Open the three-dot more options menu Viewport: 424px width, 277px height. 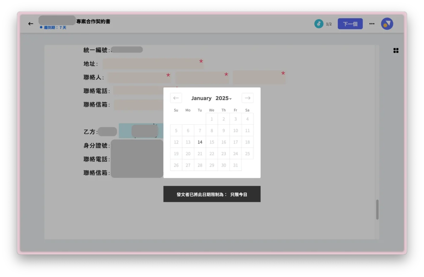[x=372, y=24]
